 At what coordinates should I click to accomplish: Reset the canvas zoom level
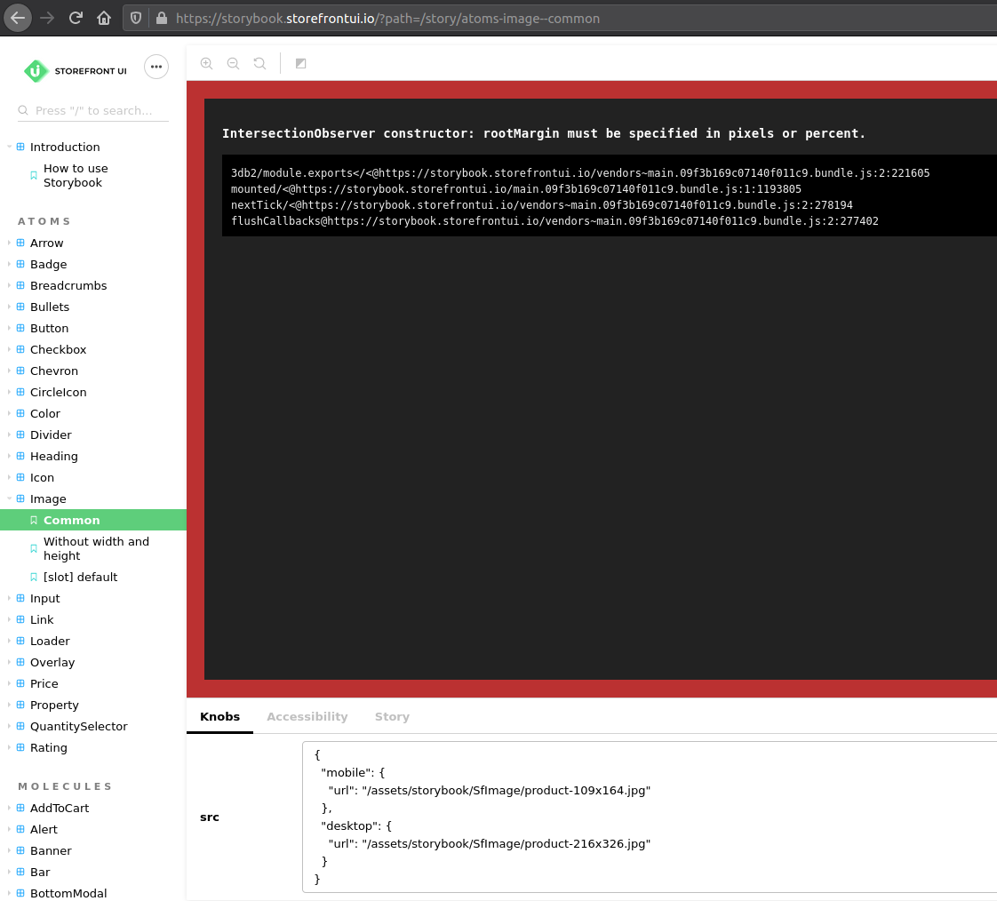tap(259, 63)
